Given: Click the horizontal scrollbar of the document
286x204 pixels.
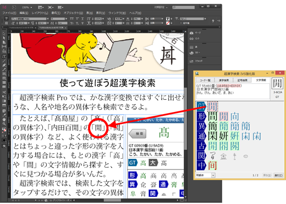Looking at the screenshot, I should 112,200.
